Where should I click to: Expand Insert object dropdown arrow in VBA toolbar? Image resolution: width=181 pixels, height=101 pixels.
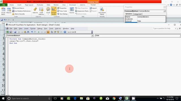(13, 32)
